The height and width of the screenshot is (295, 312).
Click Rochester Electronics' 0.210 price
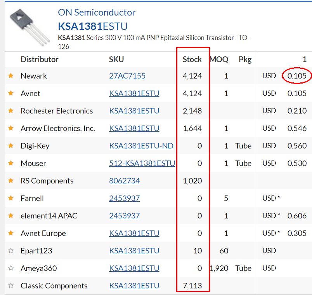pyautogui.click(x=297, y=111)
